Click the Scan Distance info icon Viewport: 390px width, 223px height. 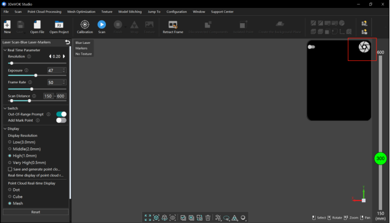tap(34, 96)
